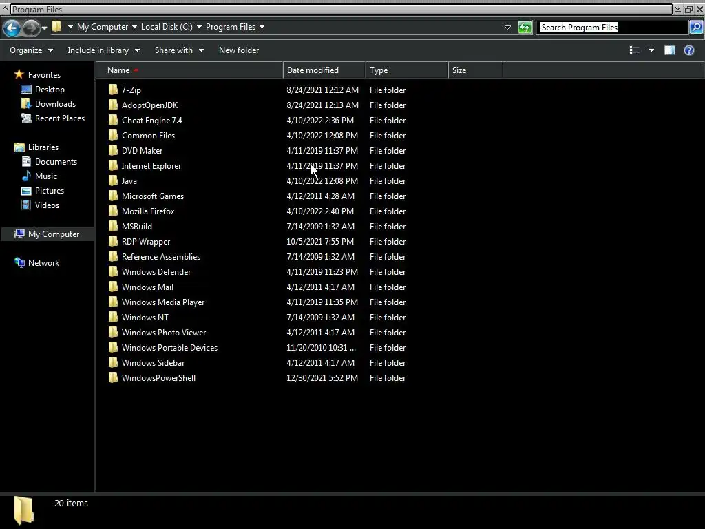Click the DVD Maker folder icon
The height and width of the screenshot is (529, 705).
point(114,150)
